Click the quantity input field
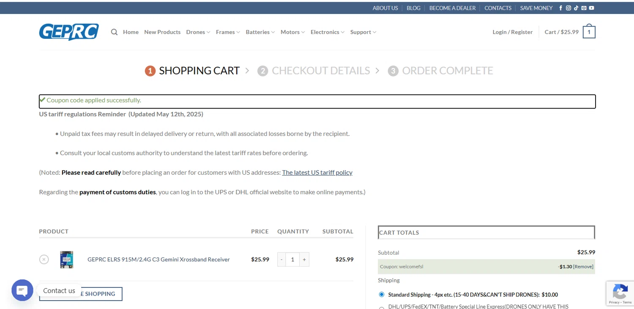The width and height of the screenshot is (634, 309). [292, 260]
